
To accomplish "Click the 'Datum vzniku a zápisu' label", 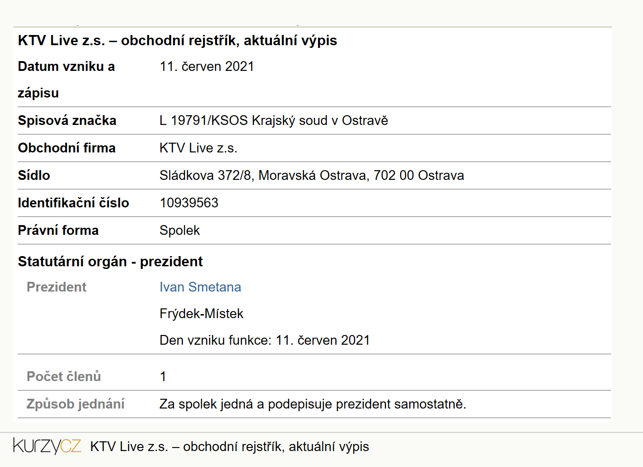I will point(66,80).
